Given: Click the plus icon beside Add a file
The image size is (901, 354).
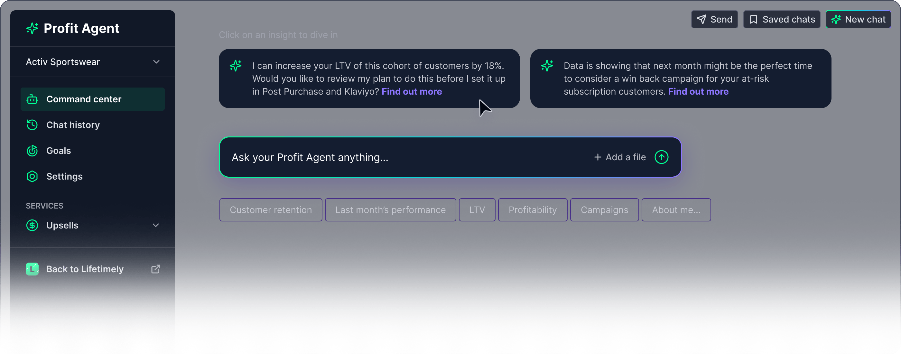Looking at the screenshot, I should (598, 157).
